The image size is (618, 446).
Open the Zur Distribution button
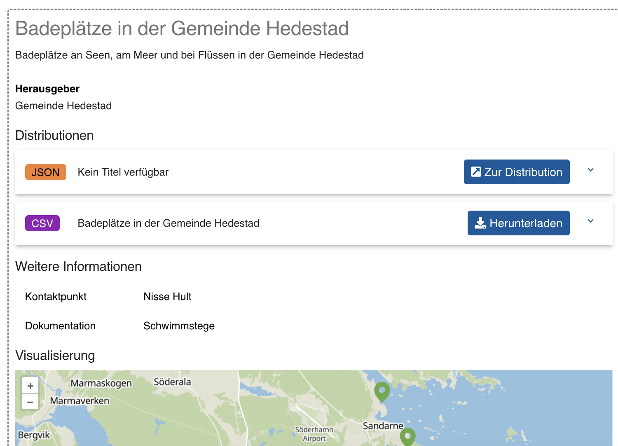(x=517, y=172)
